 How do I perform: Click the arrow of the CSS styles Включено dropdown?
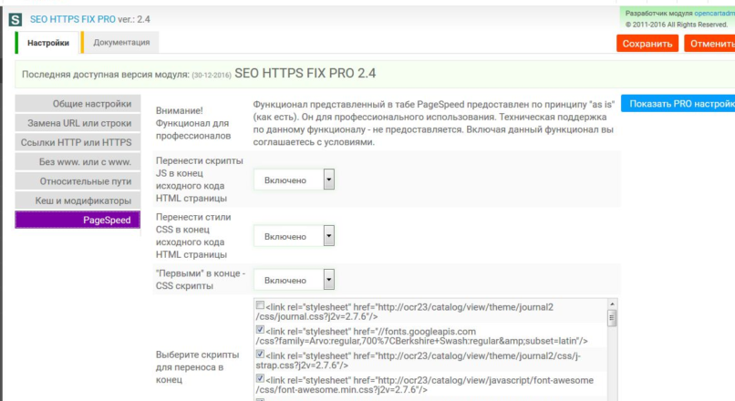(329, 236)
